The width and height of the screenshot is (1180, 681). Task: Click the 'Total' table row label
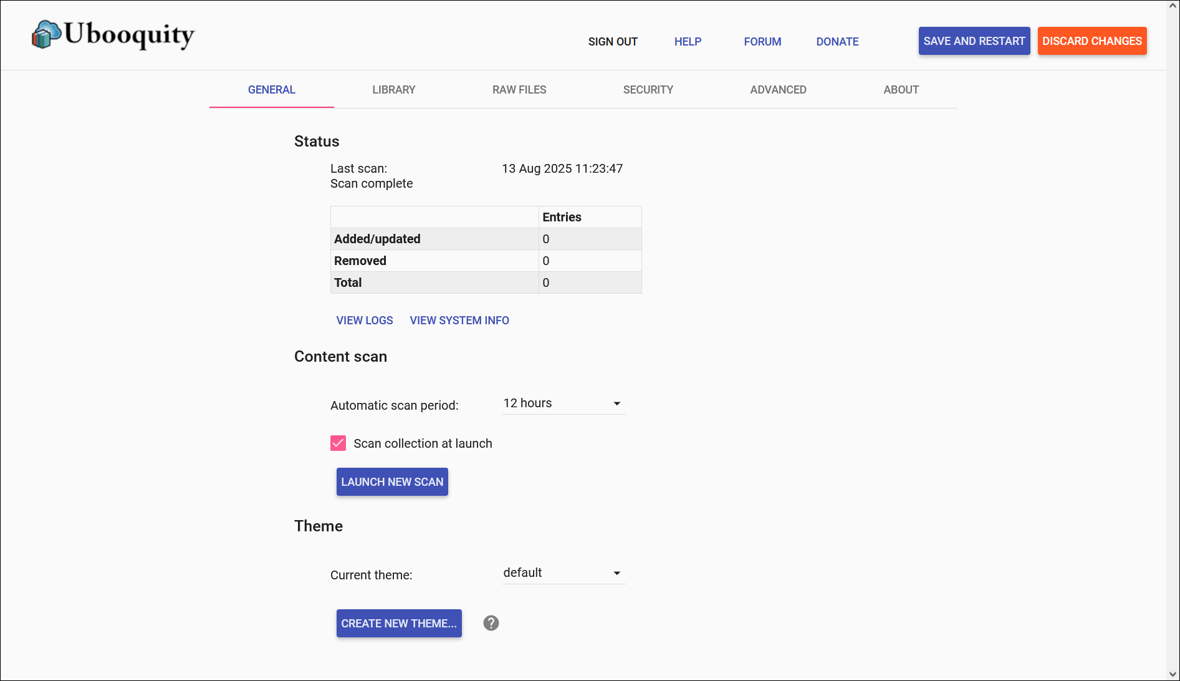coord(348,283)
